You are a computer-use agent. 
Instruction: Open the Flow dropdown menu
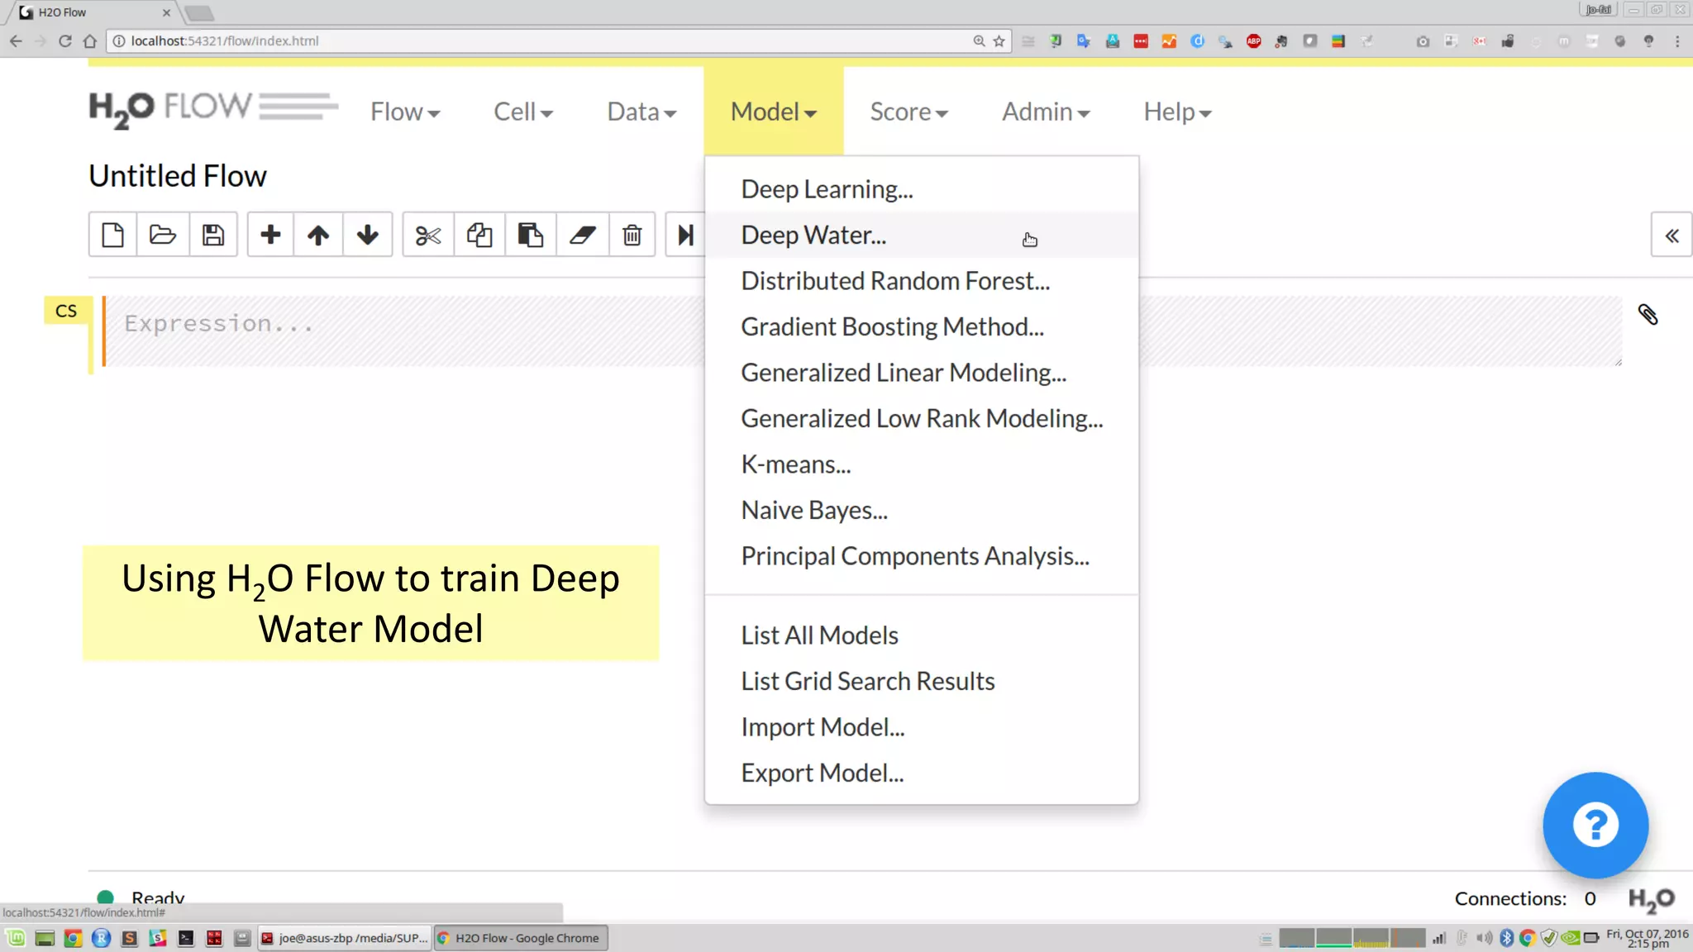tap(404, 112)
